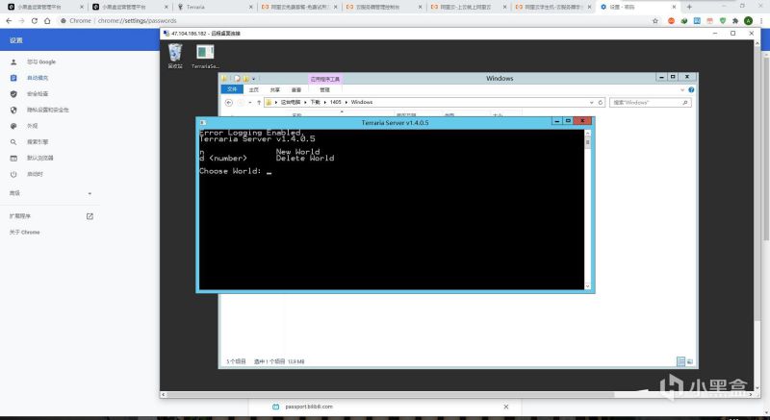
Task: Click breadcrumb arrow after 下载 in Explorer
Action: click(x=325, y=103)
